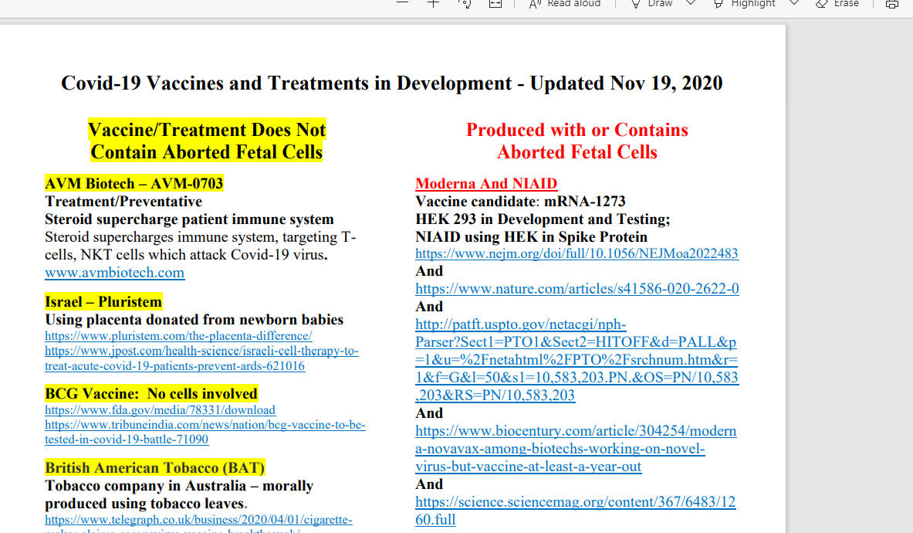Open the fda.gov media 78331 download link

(x=160, y=410)
